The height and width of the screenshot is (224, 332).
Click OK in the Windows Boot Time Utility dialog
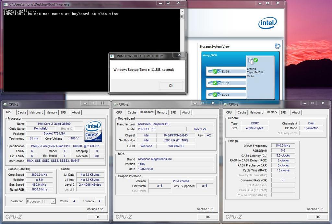(x=171, y=86)
